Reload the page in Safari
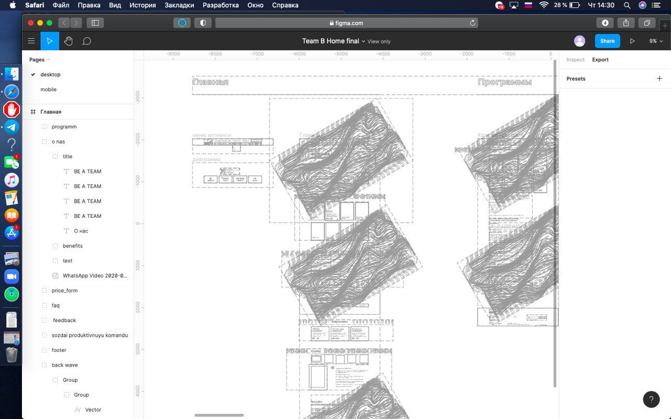 [472, 23]
